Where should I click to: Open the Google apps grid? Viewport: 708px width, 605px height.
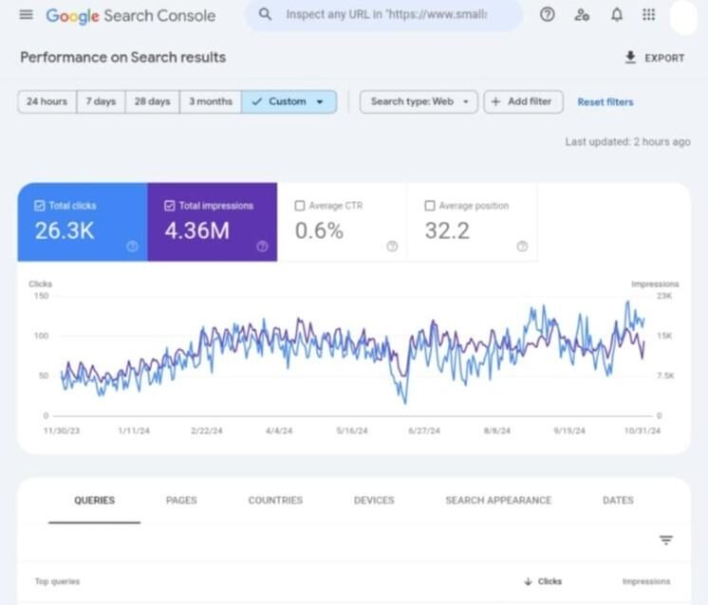point(649,15)
